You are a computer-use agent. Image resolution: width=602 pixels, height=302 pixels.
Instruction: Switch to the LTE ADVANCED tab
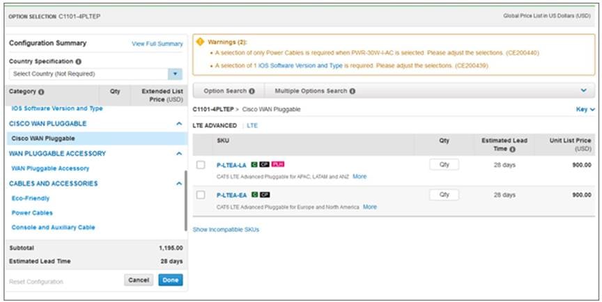click(215, 126)
